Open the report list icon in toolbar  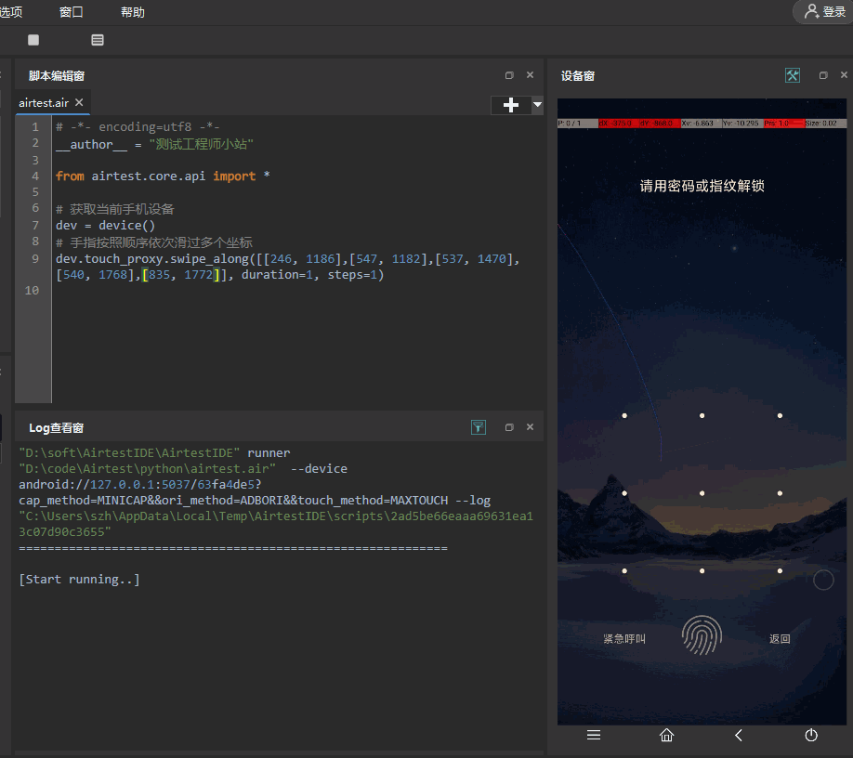tap(98, 40)
